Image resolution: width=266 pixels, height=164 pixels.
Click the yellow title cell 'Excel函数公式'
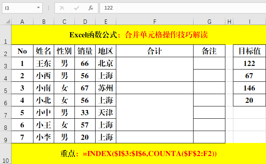(139, 35)
